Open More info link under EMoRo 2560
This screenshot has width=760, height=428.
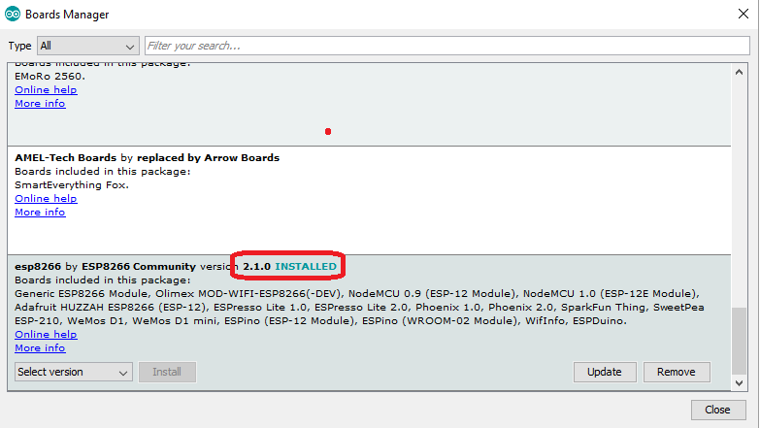[40, 103]
